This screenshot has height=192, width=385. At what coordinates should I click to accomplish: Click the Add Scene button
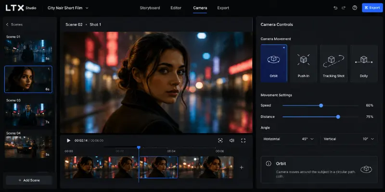[x=29, y=180]
